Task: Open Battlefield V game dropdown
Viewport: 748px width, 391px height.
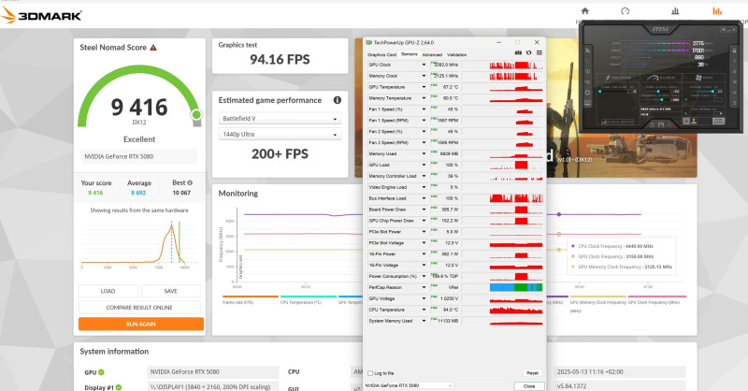Action: [280, 119]
